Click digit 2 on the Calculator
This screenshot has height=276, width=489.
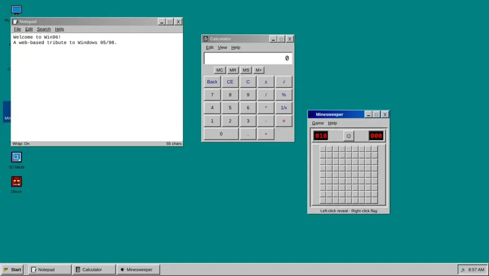(230, 121)
